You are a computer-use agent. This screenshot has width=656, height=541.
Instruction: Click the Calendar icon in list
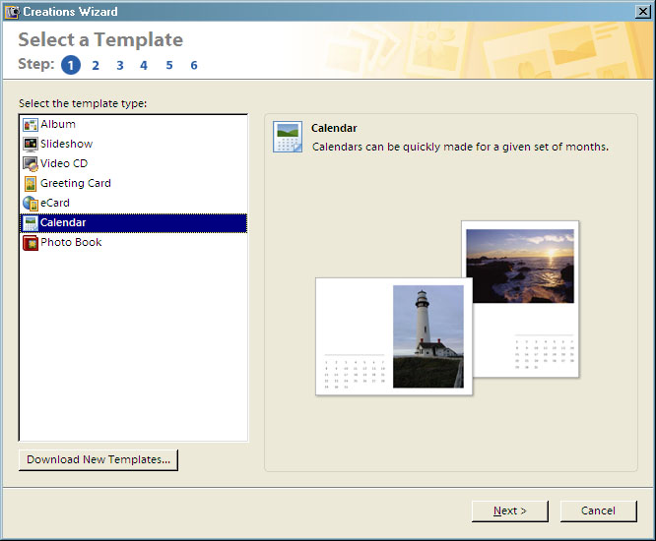31,223
